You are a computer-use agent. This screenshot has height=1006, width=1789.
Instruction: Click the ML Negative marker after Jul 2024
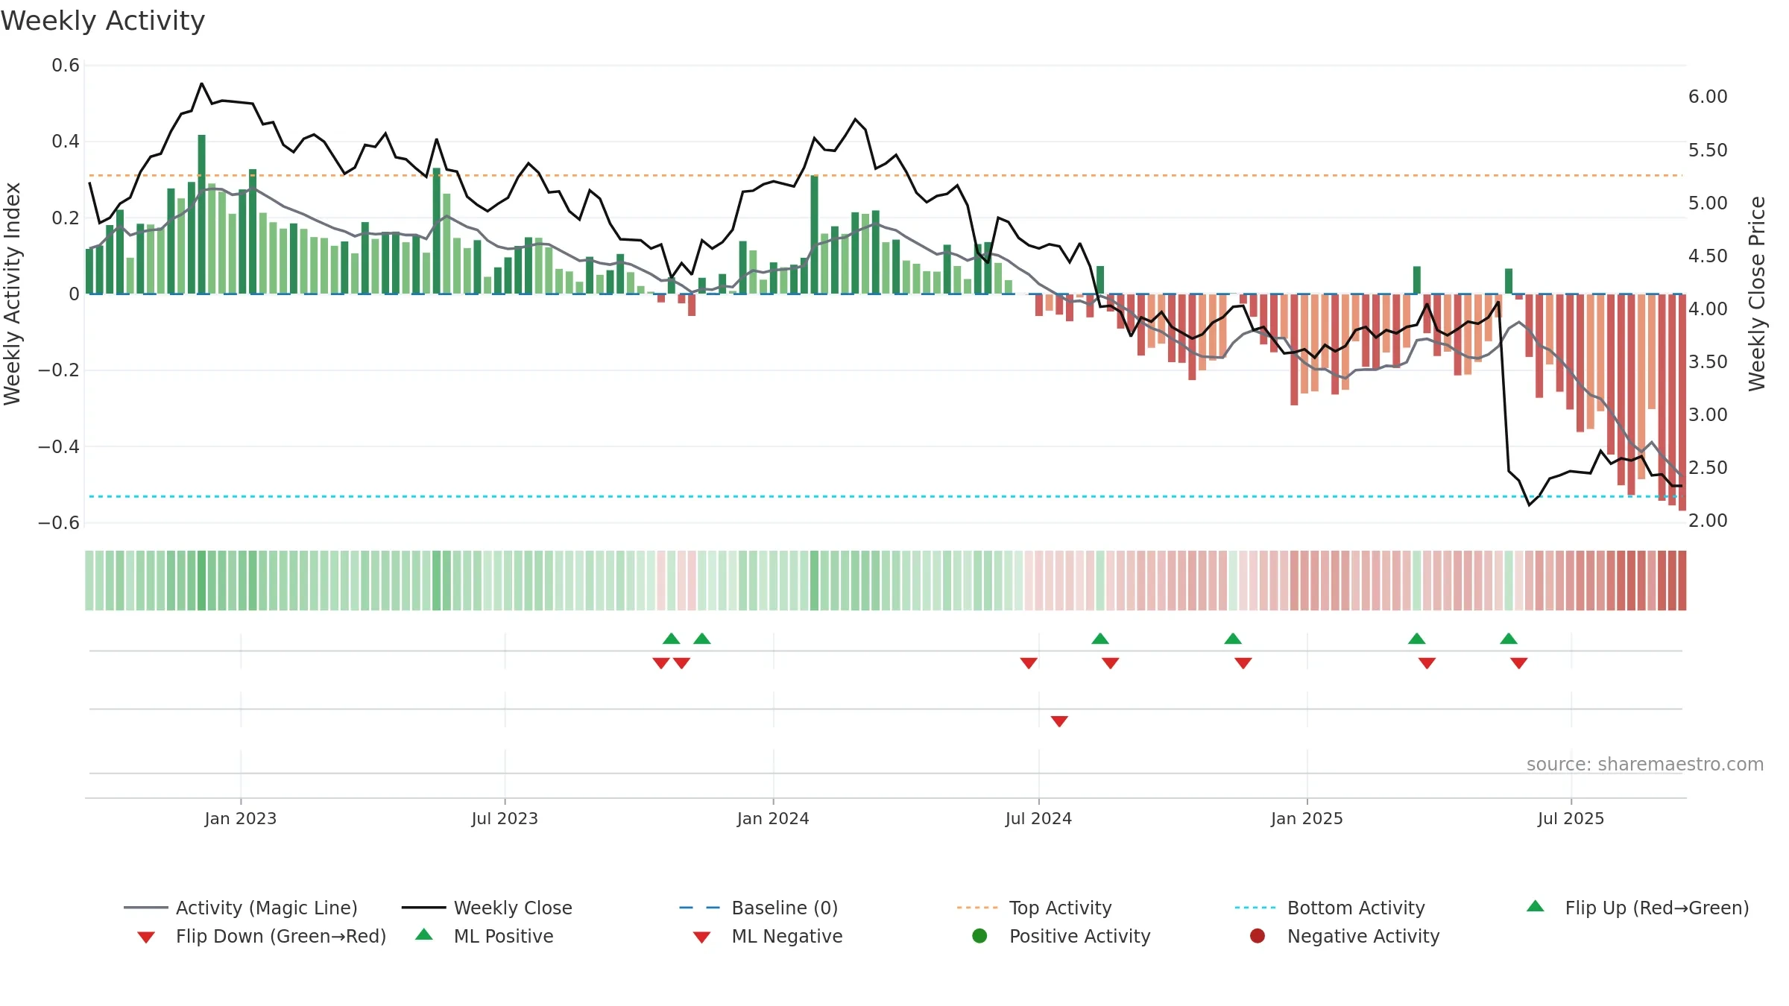[x=1059, y=721]
